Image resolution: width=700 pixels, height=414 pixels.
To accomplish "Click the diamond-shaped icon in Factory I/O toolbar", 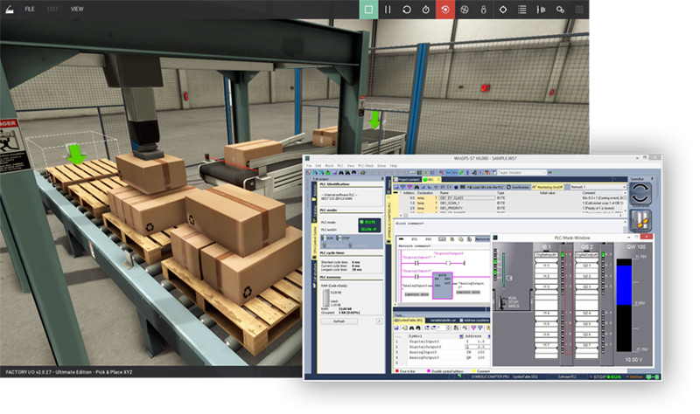I will pyautogui.click(x=502, y=10).
